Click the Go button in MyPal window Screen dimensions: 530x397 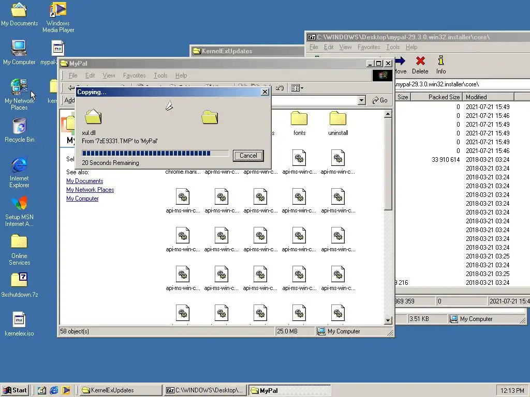pyautogui.click(x=379, y=100)
